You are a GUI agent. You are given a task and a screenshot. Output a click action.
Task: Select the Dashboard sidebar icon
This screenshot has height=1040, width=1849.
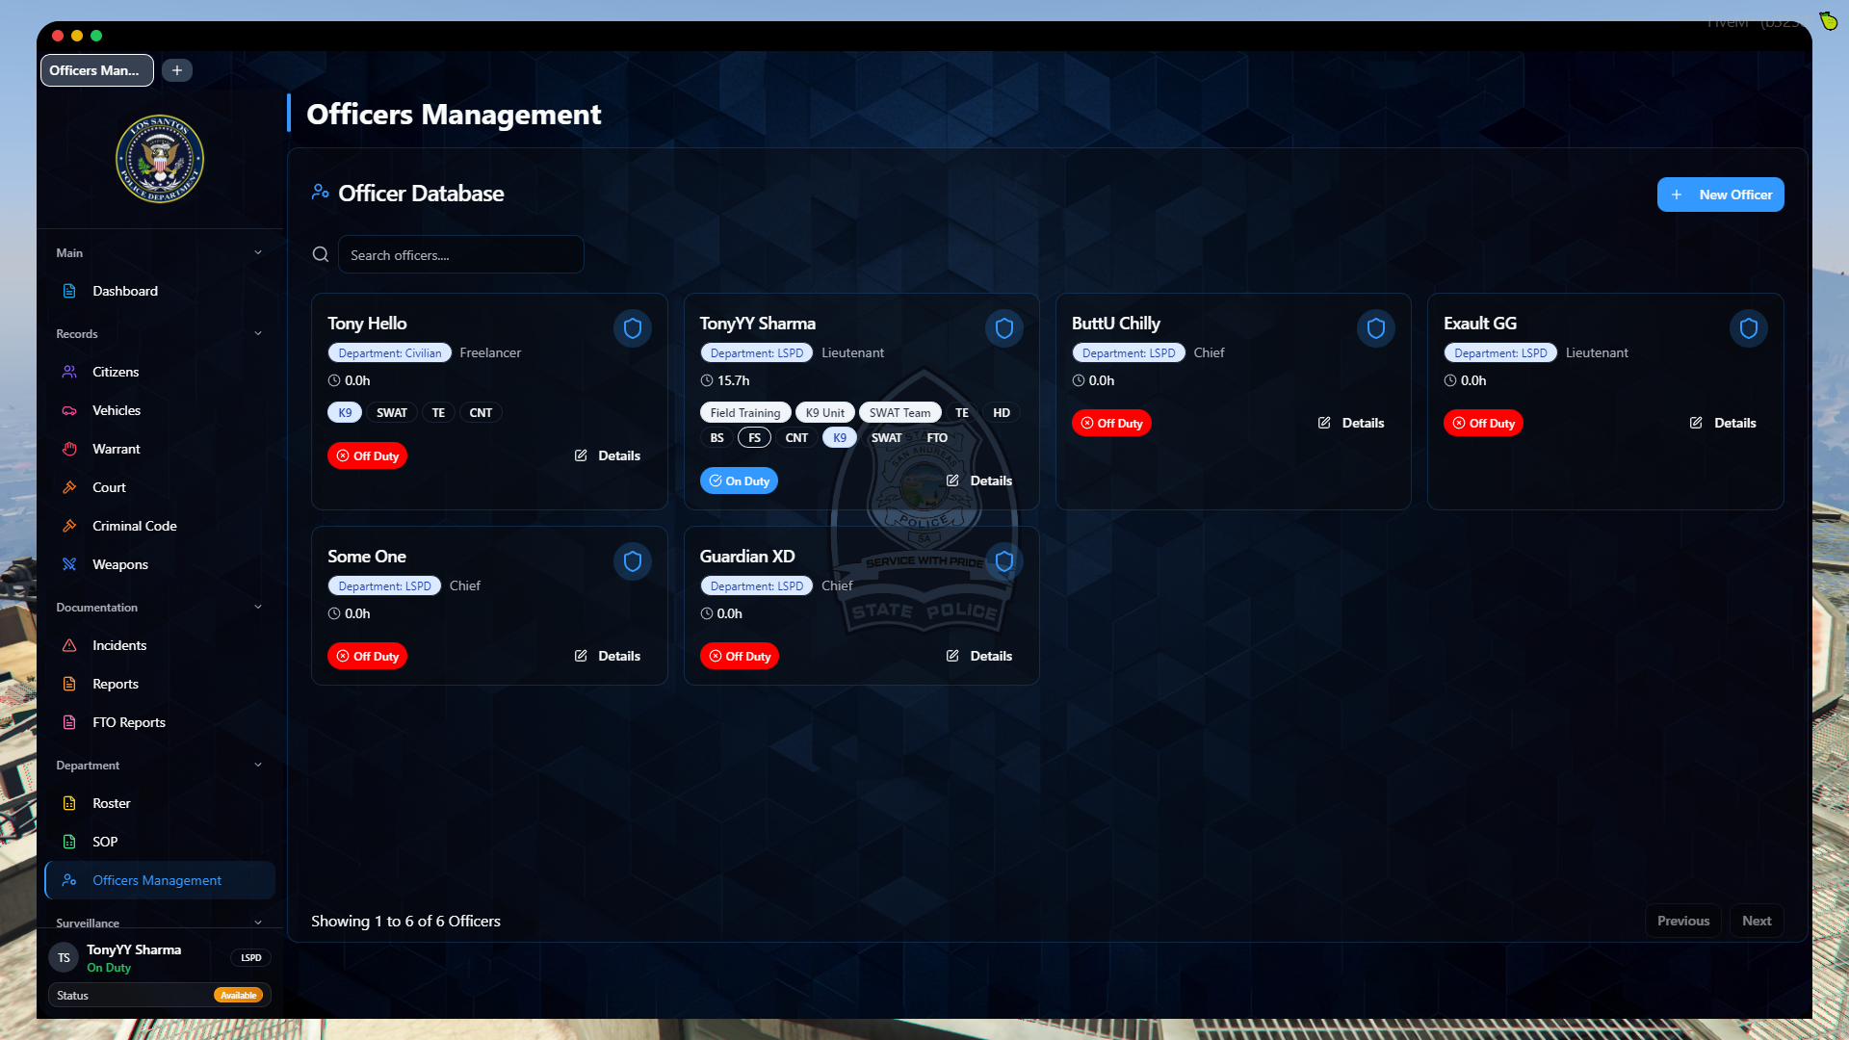(68, 291)
